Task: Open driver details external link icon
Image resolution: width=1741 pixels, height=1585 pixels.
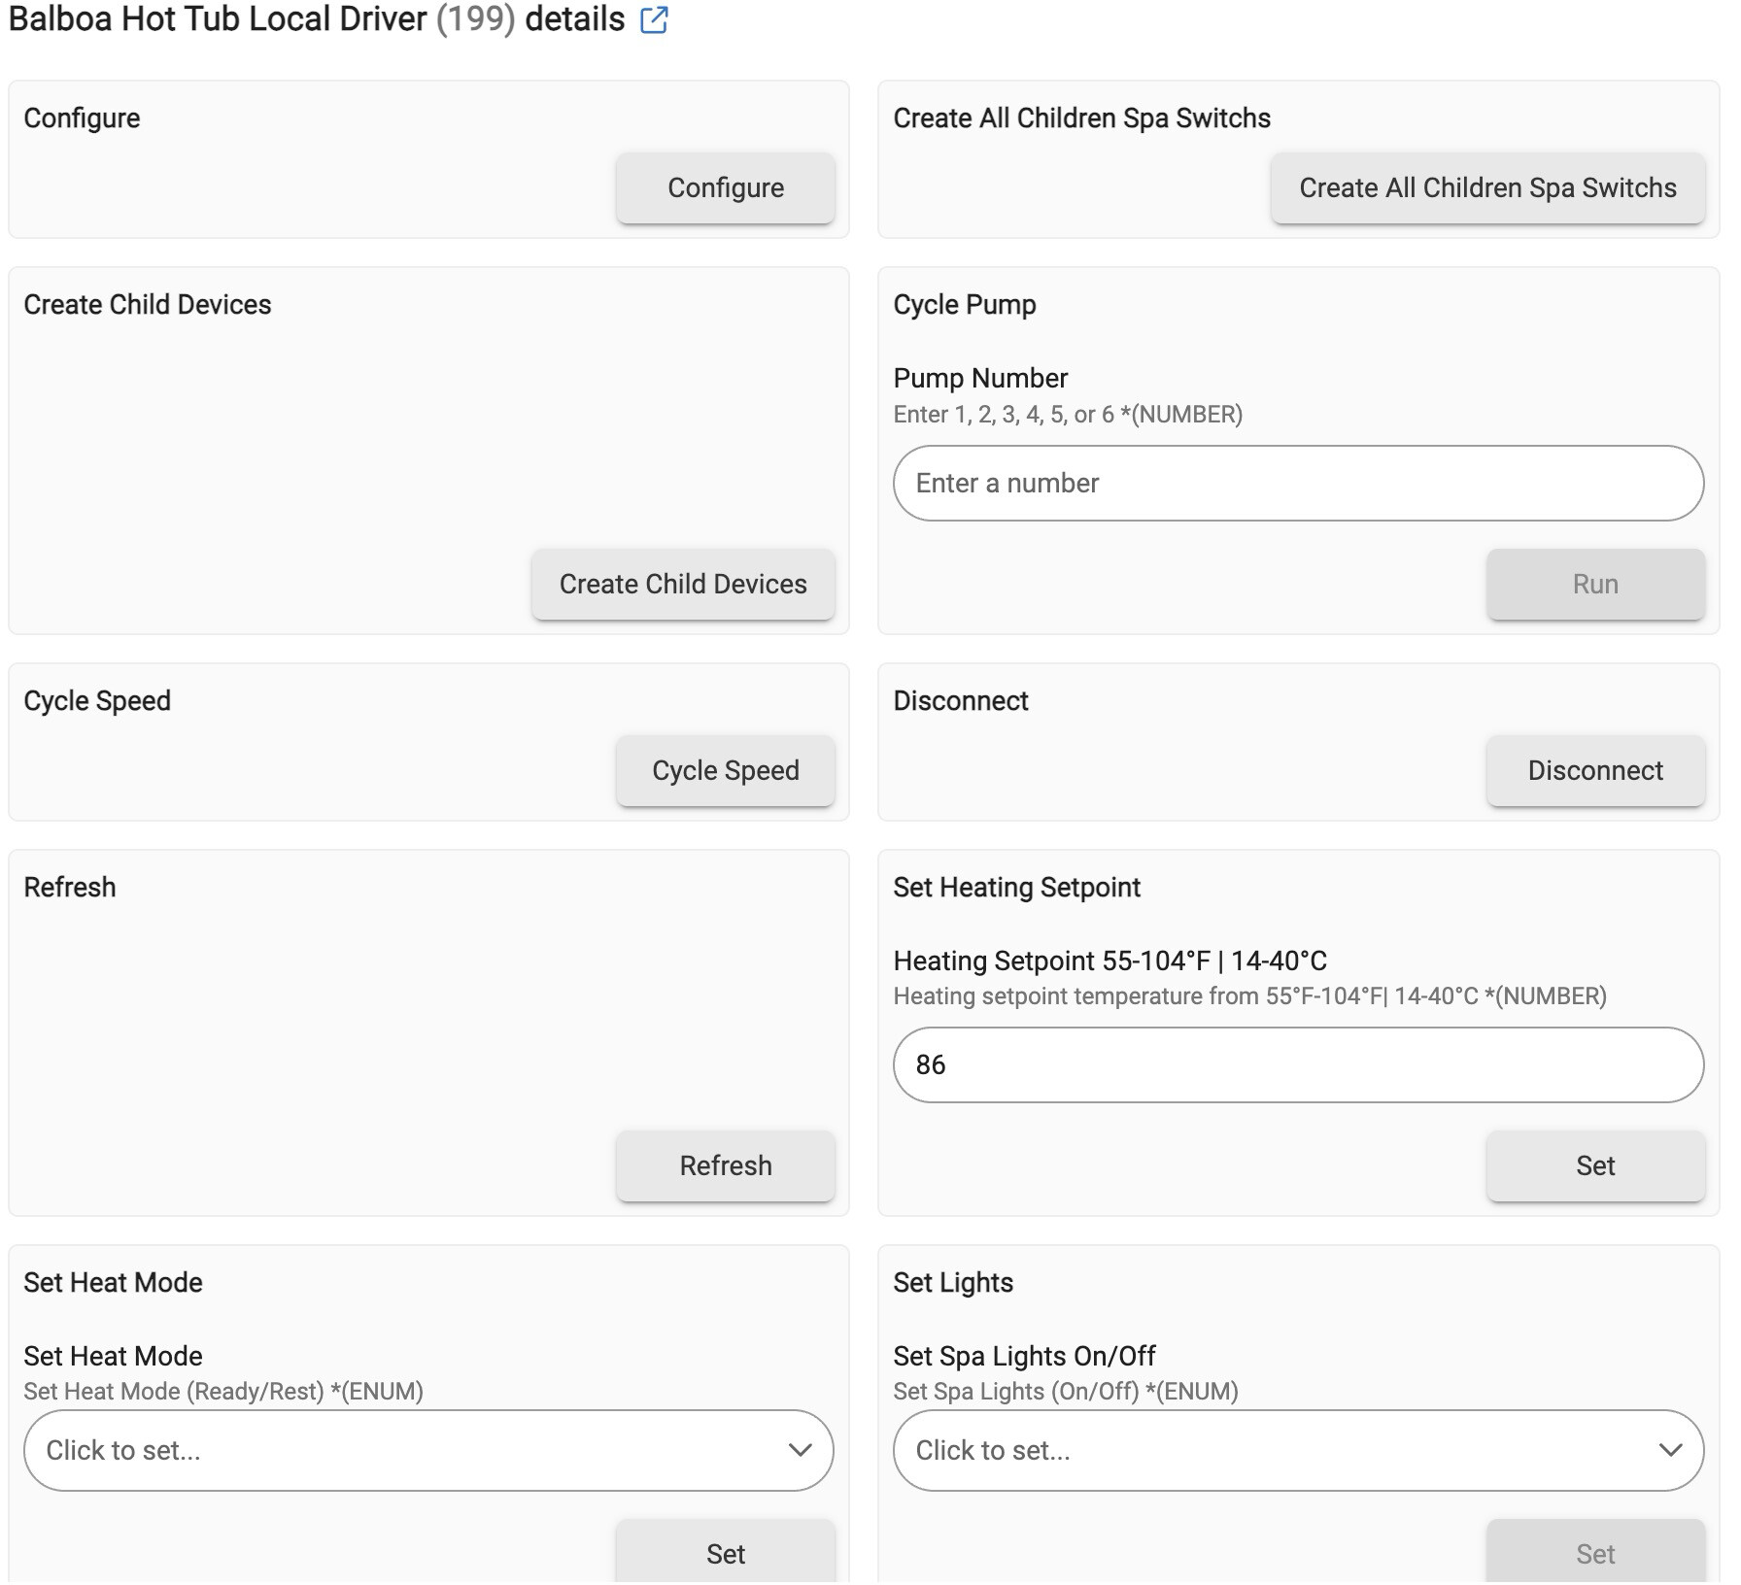Action: click(654, 20)
